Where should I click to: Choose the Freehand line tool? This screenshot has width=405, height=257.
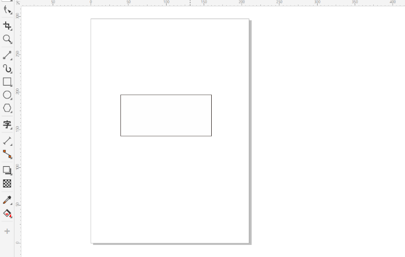pyautogui.click(x=7, y=55)
